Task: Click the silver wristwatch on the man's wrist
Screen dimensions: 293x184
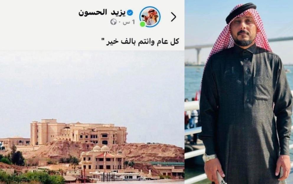Action: point(209,158)
